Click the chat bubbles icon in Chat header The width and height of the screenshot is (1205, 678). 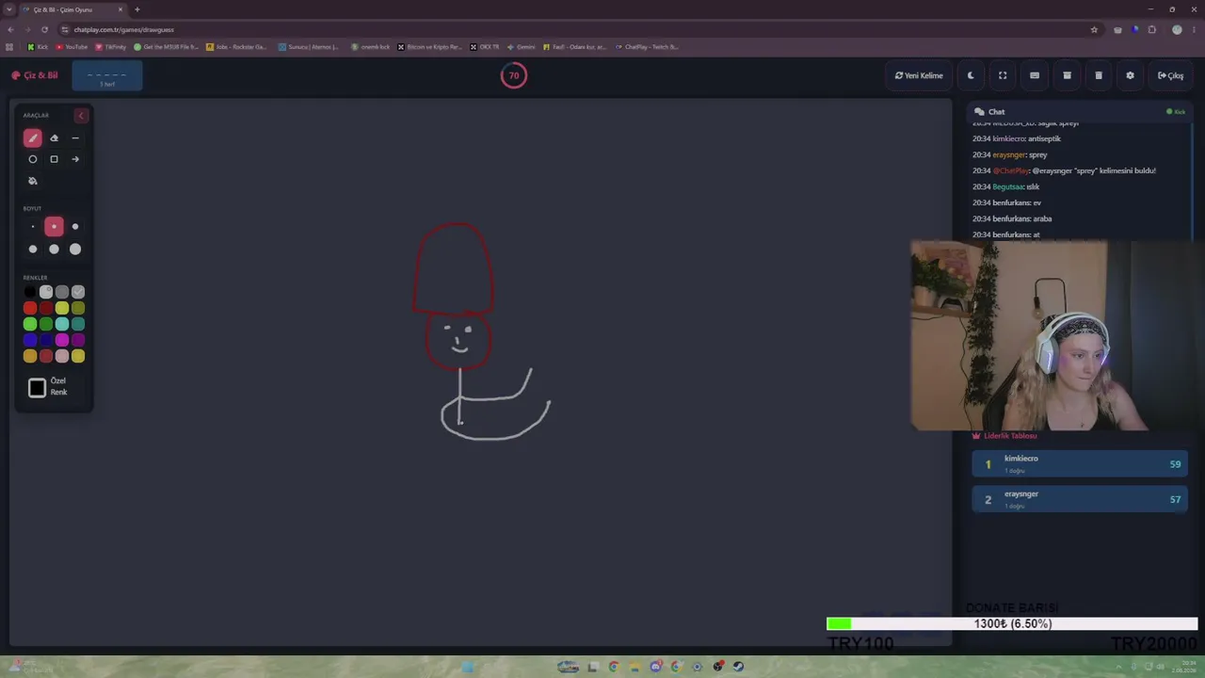click(979, 112)
